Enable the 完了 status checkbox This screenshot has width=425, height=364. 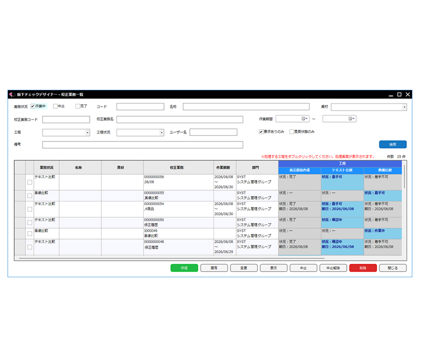coord(78,106)
